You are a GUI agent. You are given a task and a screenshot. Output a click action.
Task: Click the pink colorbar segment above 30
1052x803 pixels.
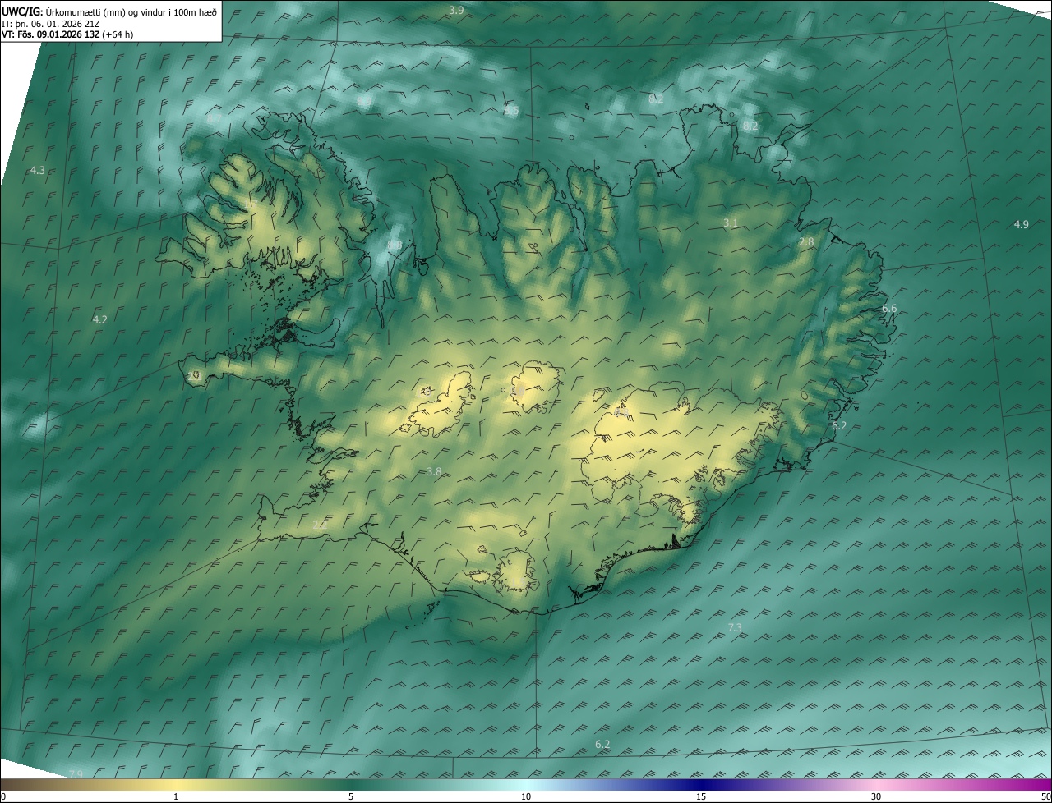(x=876, y=784)
